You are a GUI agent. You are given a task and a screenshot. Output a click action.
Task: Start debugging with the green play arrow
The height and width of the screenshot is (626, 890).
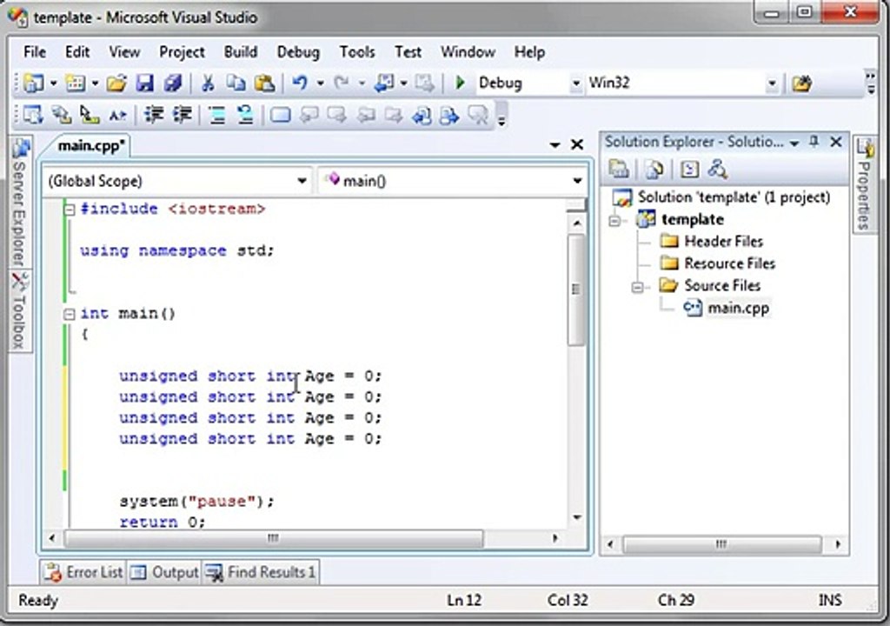tap(461, 83)
